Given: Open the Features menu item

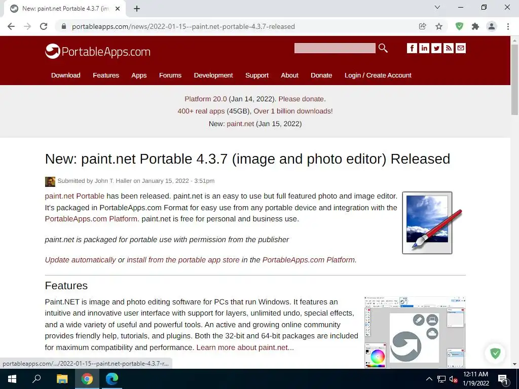Looking at the screenshot, I should 106,75.
